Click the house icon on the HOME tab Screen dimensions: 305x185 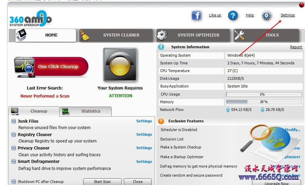[21, 35]
